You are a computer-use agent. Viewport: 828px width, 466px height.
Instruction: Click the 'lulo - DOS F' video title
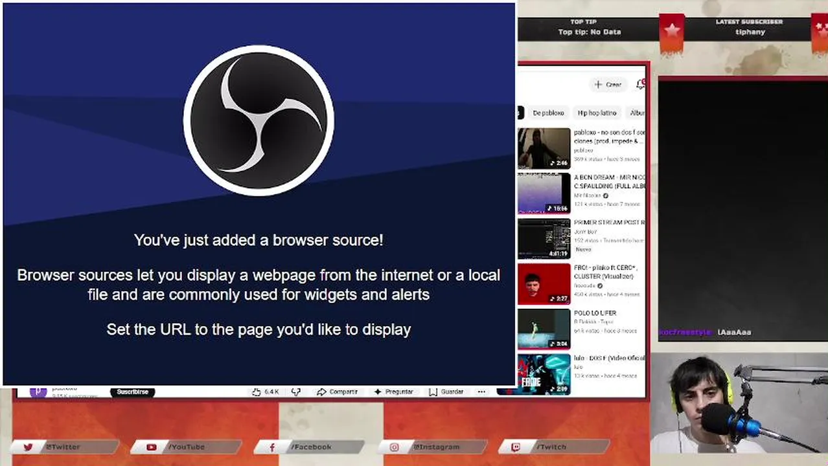click(609, 358)
